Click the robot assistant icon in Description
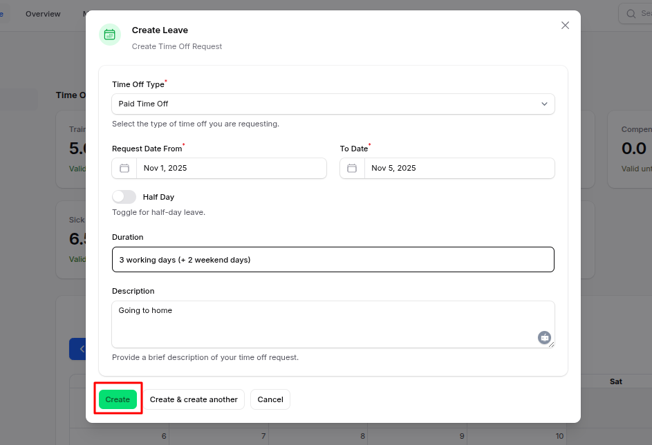 544,337
